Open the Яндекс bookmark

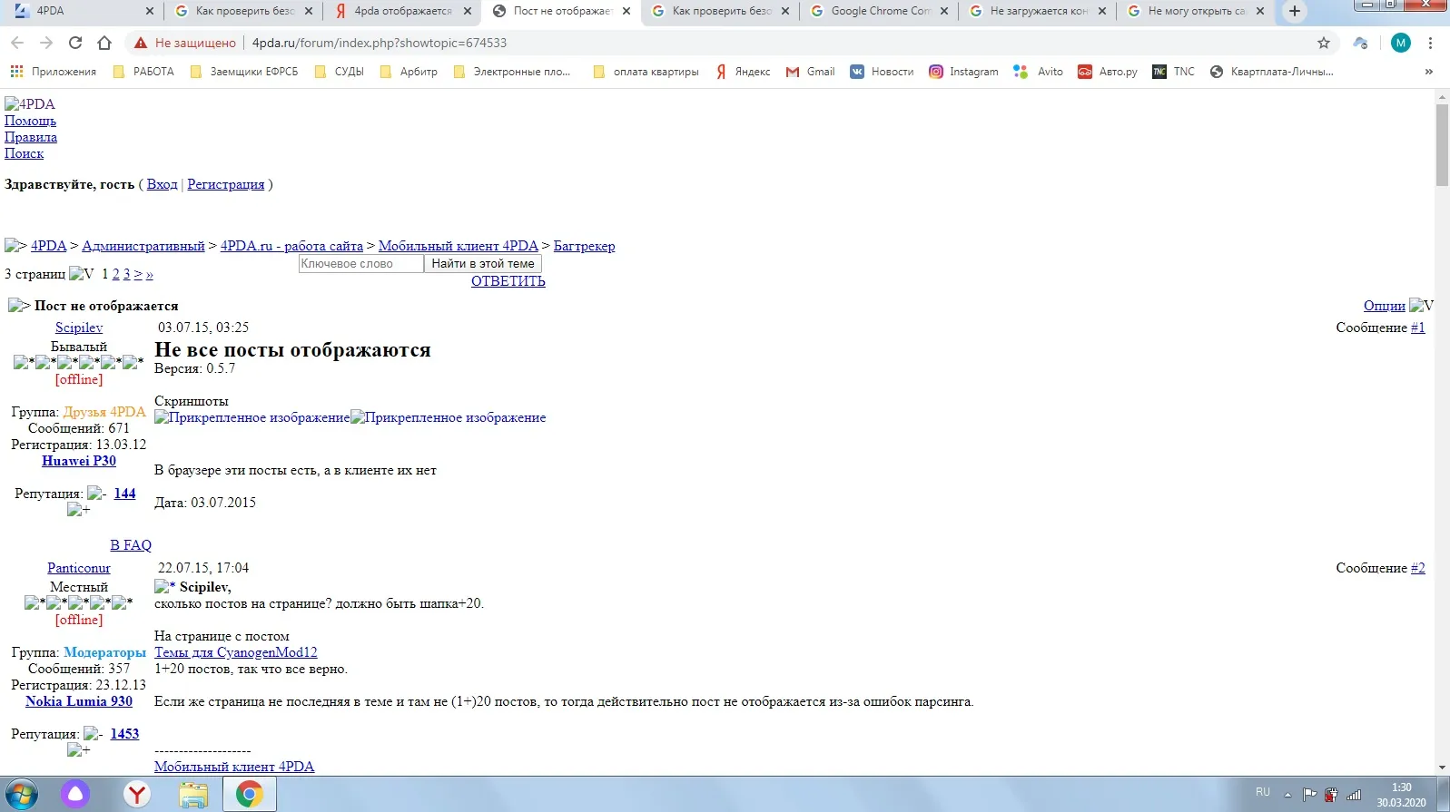pyautogui.click(x=743, y=72)
